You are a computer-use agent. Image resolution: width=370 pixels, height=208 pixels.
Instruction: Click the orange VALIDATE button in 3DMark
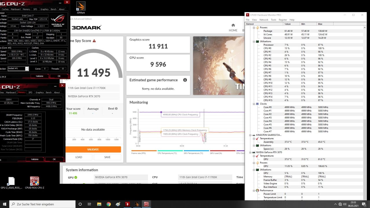point(93,149)
